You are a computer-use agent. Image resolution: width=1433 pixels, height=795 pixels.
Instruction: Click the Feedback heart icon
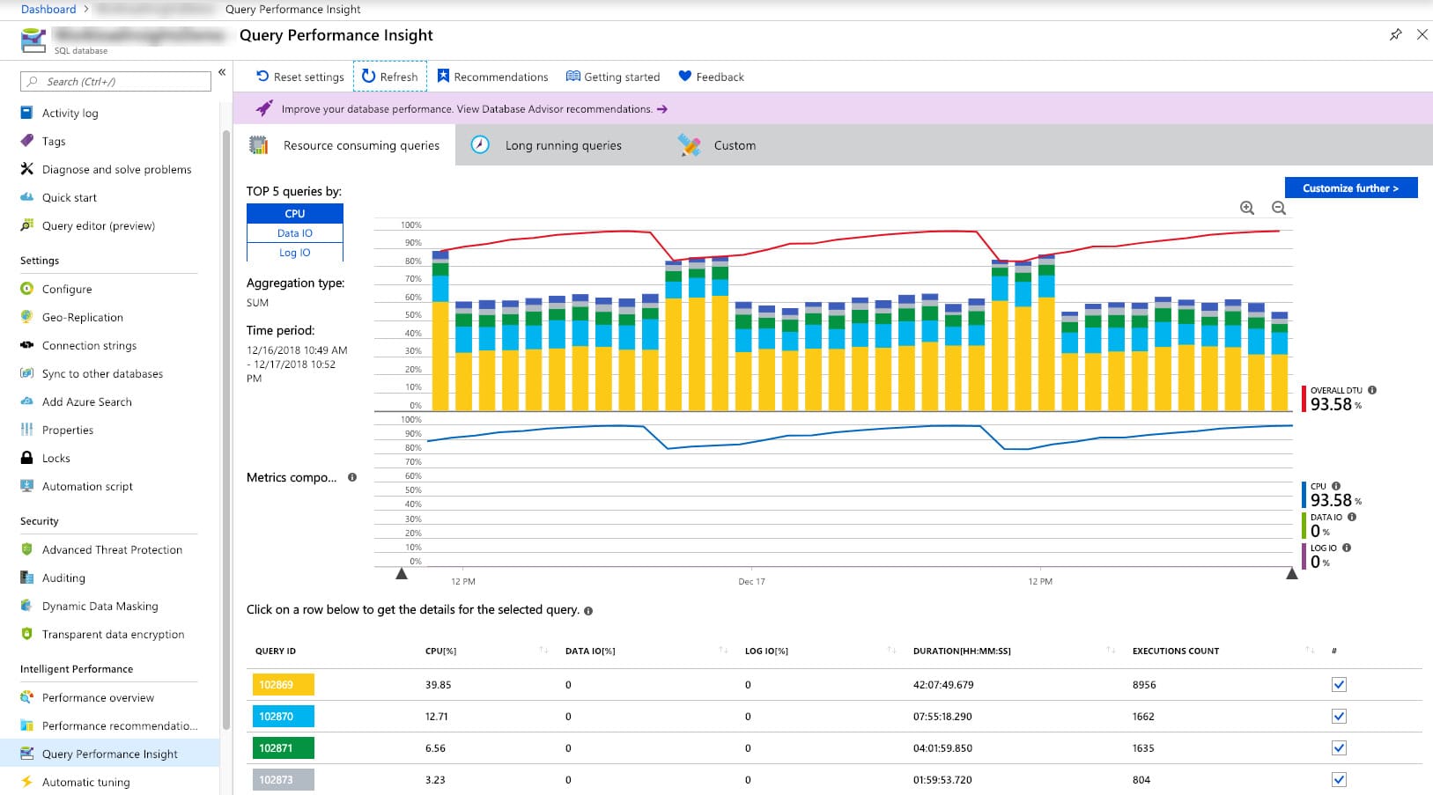click(x=685, y=76)
